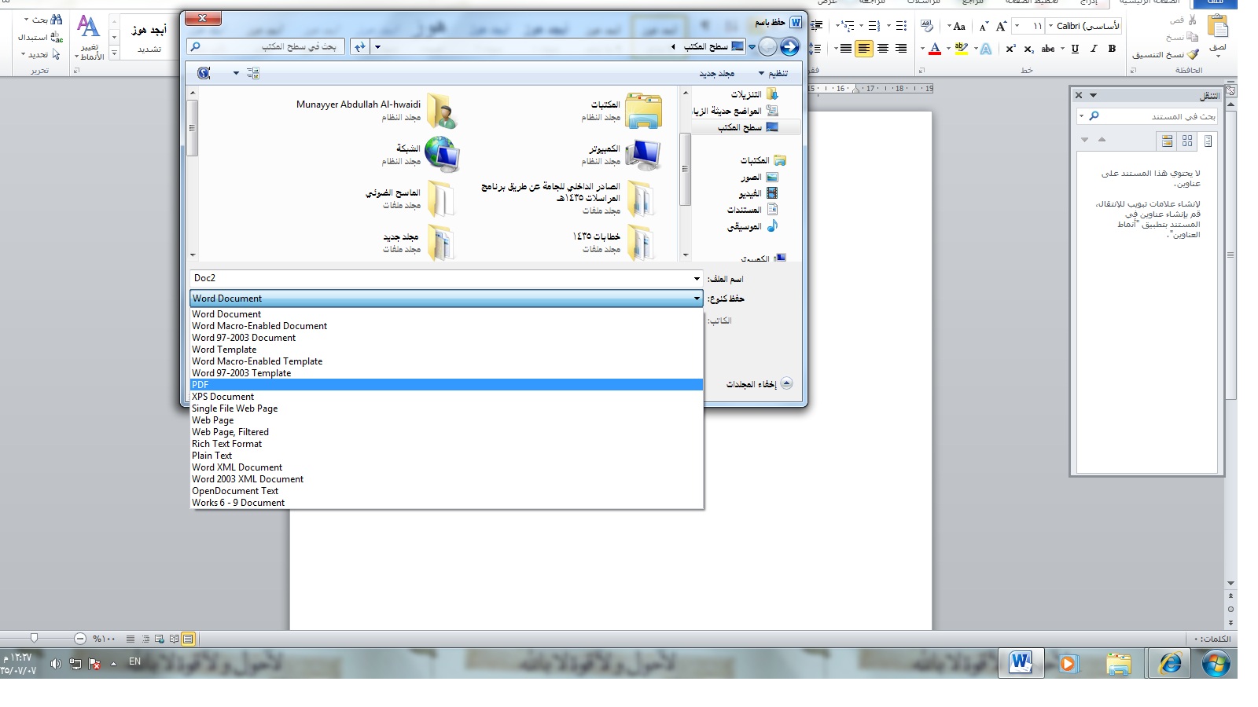The height and width of the screenshot is (707, 1258).
Task: Click Hide Folders button in dialog
Action: tap(760, 384)
